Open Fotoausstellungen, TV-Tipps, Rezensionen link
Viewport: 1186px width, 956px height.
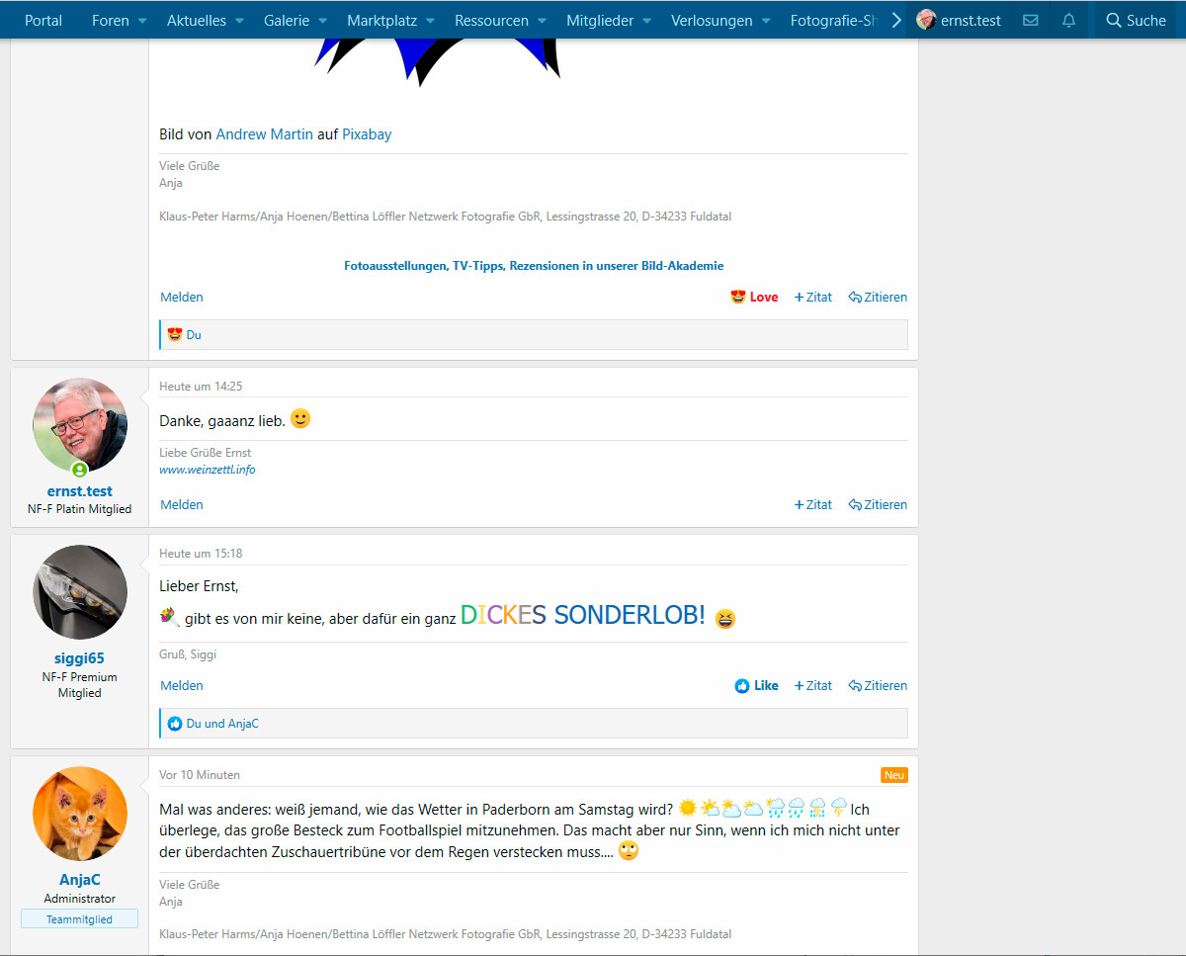pyautogui.click(x=534, y=266)
